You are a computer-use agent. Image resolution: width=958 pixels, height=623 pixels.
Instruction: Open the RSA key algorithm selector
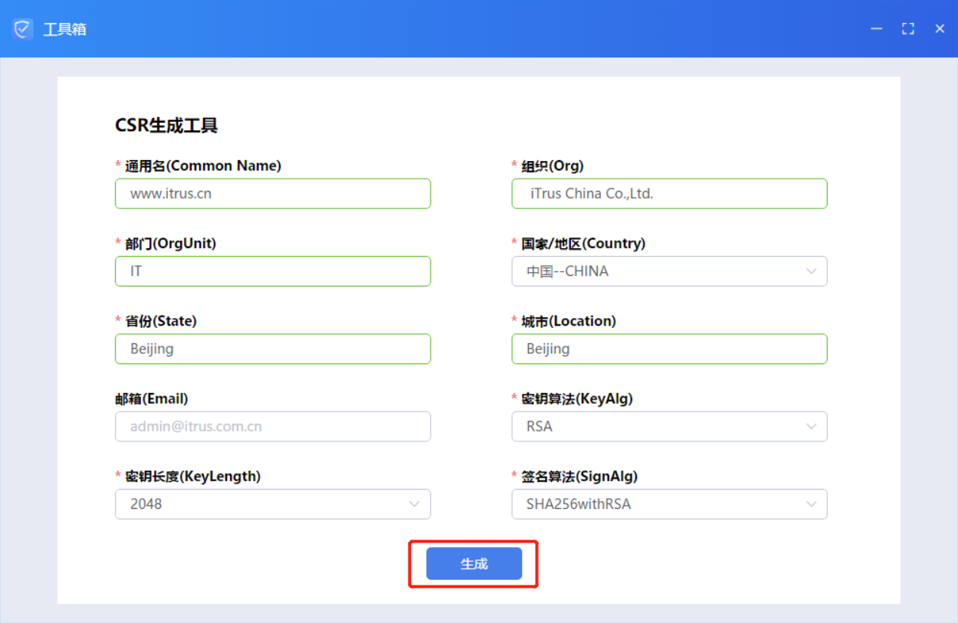669,426
